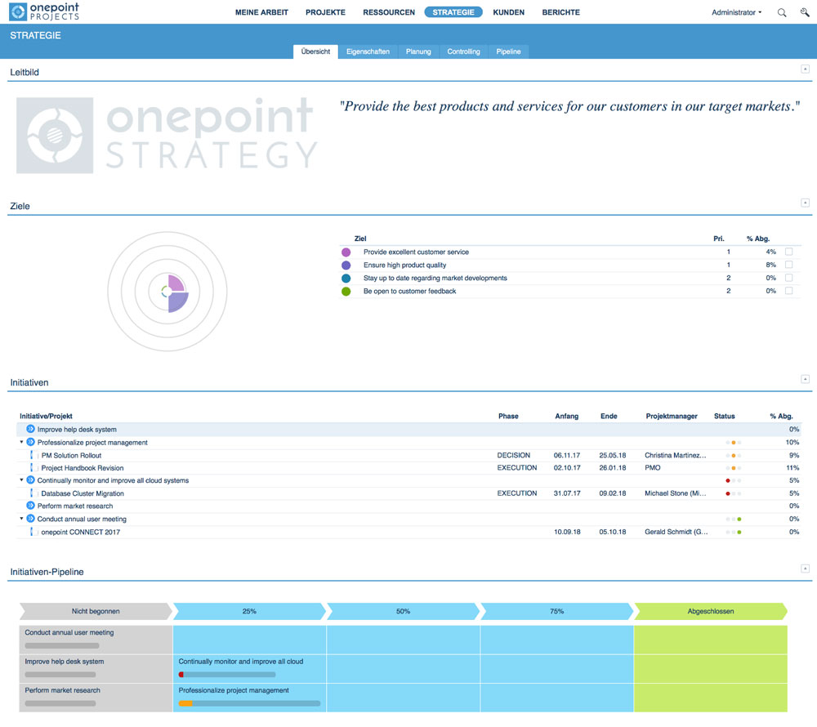
Task: Click the onepoint Projects logo
Action: pos(45,12)
